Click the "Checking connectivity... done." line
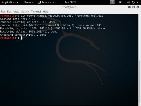Image resolution: width=141 pixels, height=106 pixels. [24, 35]
